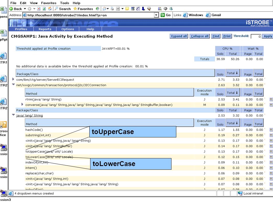Open the Mail envelope toolbar icon
273x204 pixels.
(x=104, y=9)
